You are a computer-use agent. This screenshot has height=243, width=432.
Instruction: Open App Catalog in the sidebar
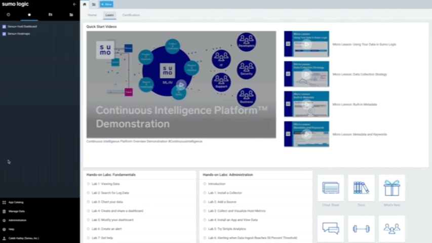click(16, 202)
